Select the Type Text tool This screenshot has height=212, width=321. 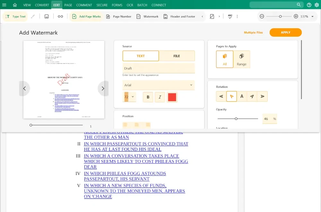(x=15, y=16)
